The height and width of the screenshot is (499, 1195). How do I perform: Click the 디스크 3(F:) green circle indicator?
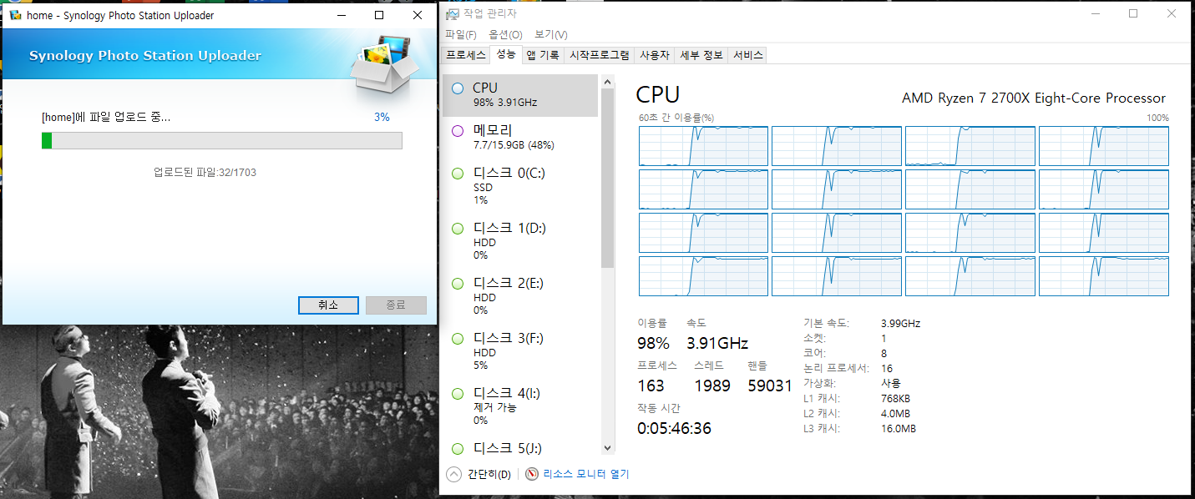(457, 338)
